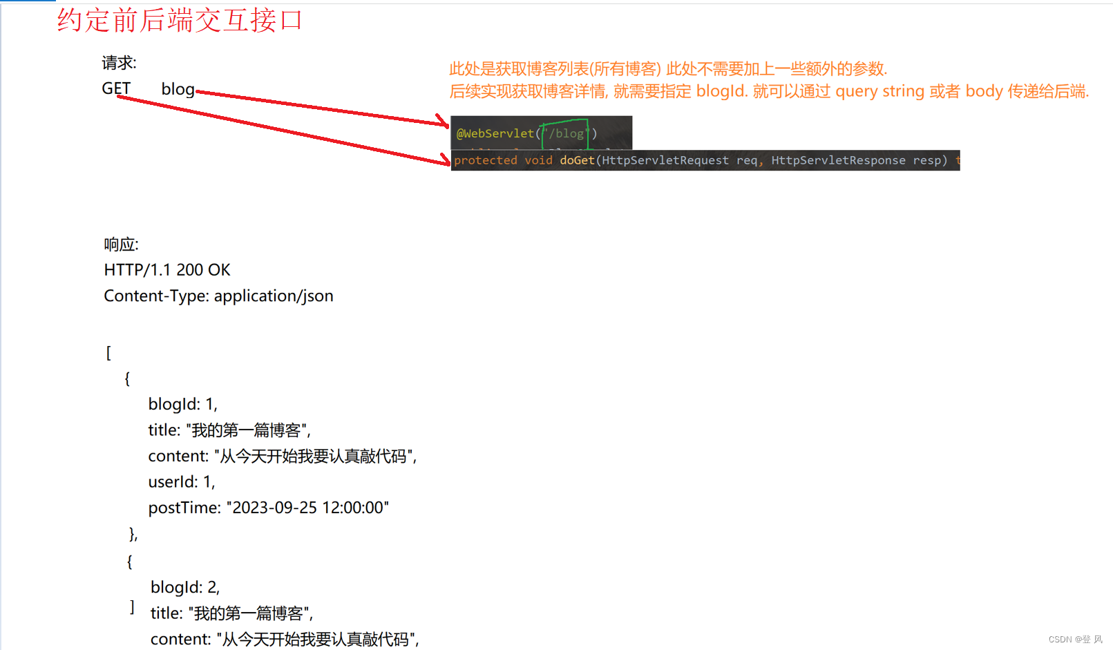Click the blogId: 1 line
The image size is (1113, 650).
[x=183, y=404]
